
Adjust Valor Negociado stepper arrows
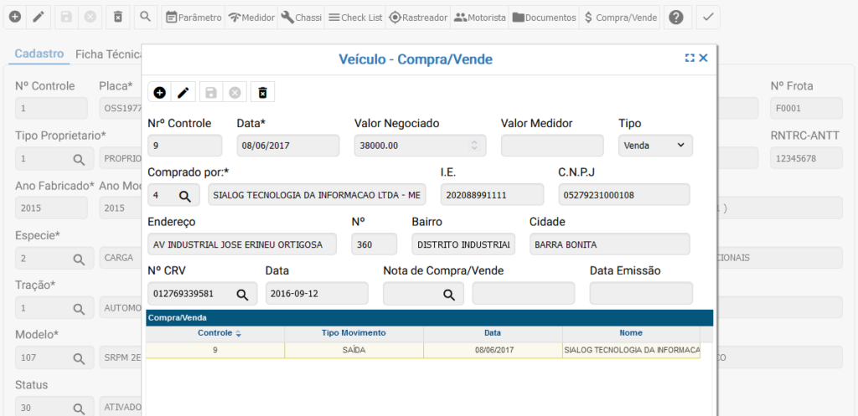pyautogui.click(x=474, y=146)
